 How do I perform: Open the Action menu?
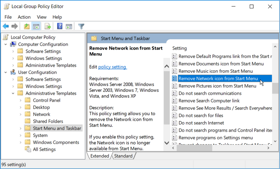(x=24, y=17)
